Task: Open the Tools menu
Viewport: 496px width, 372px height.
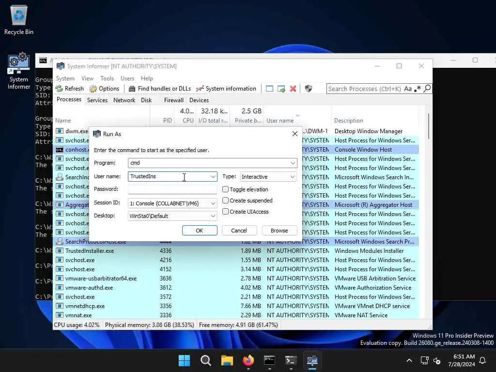Action: point(107,78)
